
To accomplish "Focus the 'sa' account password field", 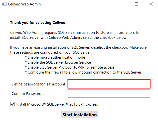I will pos(109,84).
